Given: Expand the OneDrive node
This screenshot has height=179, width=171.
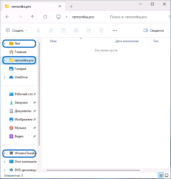Looking at the screenshot, I should (x=5, y=77).
